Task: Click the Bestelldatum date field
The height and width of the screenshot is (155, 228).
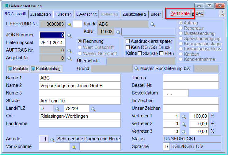Action: 176,93
